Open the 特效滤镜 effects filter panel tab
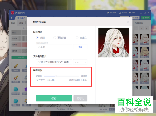The image size is (156, 116). 139,23
